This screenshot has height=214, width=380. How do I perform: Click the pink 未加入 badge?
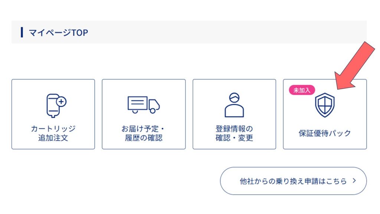(302, 90)
